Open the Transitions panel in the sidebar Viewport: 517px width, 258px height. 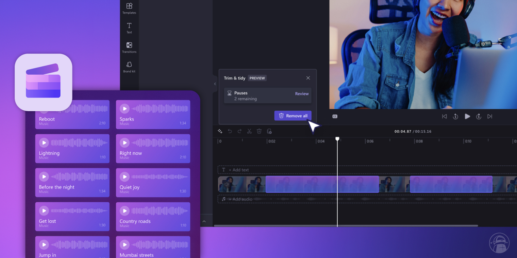pos(129,47)
